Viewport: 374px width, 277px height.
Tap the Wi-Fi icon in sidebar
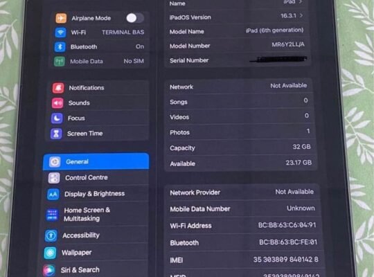tap(60, 33)
